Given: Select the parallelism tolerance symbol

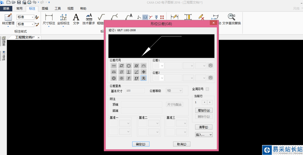Looking at the screenshot, I should (121, 72).
